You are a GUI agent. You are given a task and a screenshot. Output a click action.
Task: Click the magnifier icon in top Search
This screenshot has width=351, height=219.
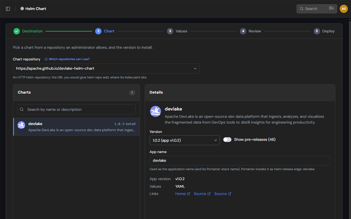click(x=302, y=9)
